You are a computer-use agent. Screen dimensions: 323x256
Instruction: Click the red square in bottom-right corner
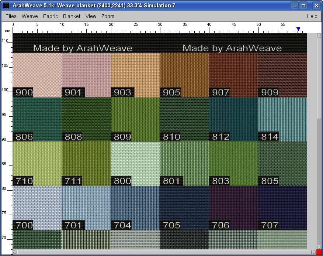(x=319, y=252)
